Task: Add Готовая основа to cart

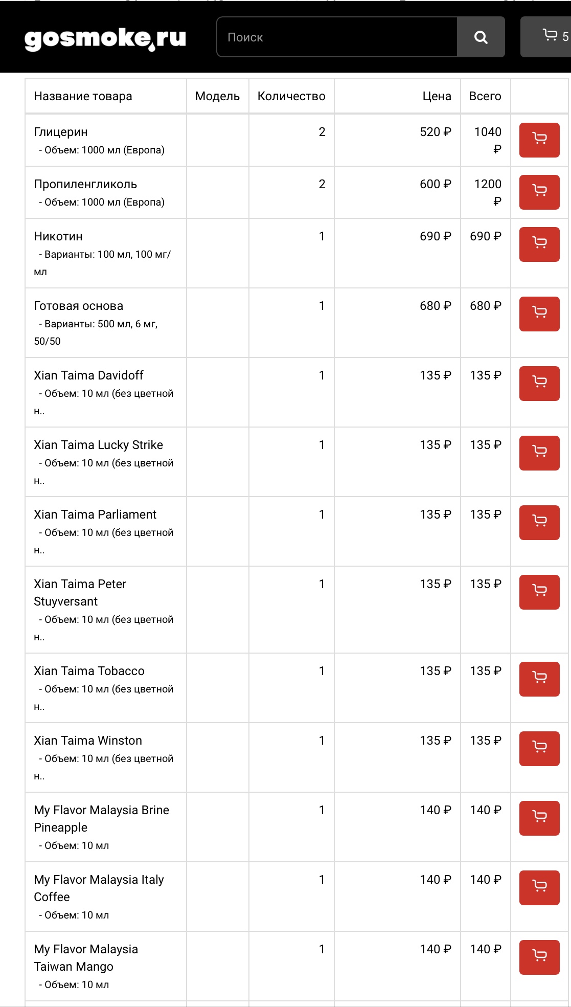Action: point(539,314)
